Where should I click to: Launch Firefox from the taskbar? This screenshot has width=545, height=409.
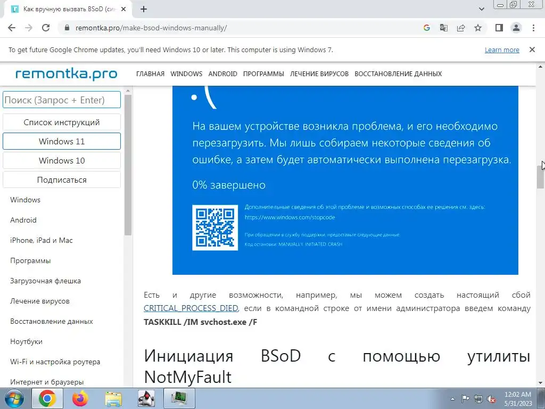coord(80,398)
